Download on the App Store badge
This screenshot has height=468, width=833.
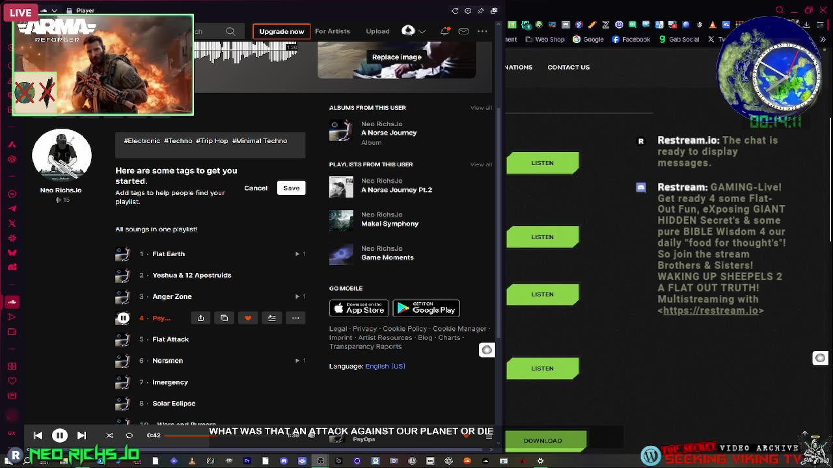[359, 308]
